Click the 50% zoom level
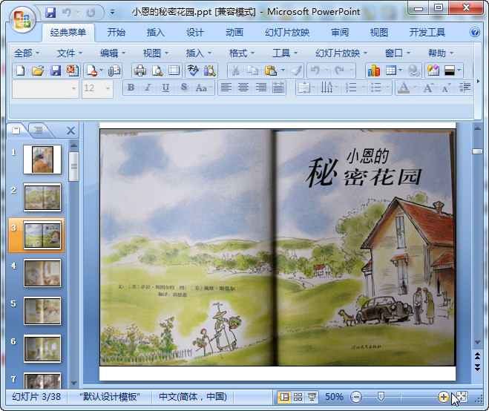The width and height of the screenshot is (489, 411). pyautogui.click(x=334, y=397)
